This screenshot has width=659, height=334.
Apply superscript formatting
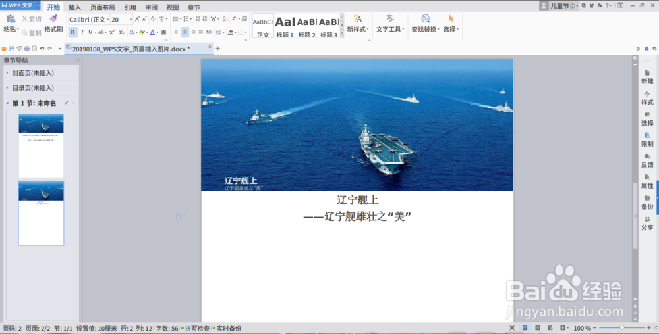(x=112, y=32)
